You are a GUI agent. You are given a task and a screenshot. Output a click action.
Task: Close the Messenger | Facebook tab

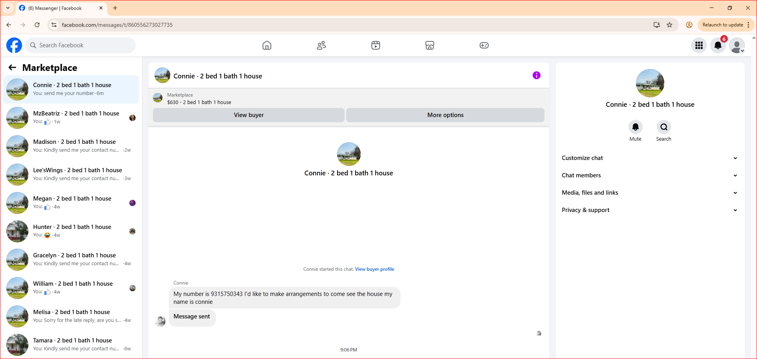(101, 8)
